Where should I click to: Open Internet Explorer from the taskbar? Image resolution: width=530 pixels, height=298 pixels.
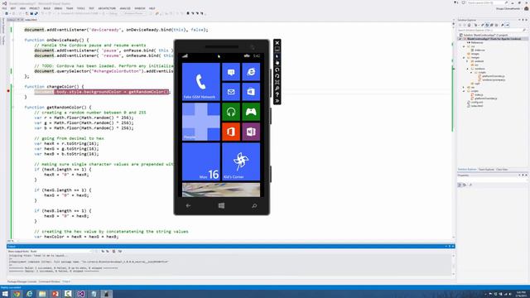coord(30,294)
